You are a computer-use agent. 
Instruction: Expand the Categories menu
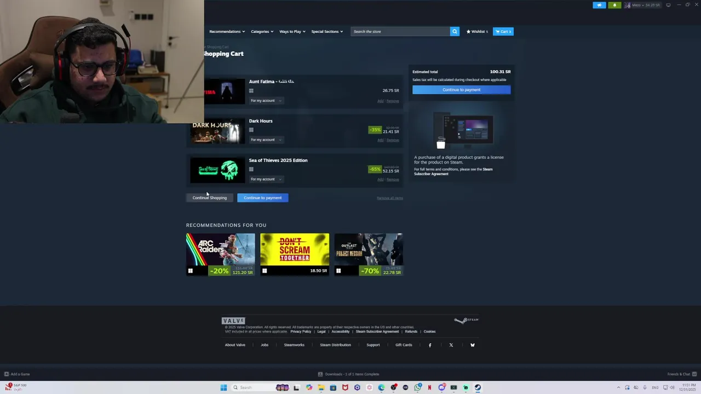coord(262,31)
